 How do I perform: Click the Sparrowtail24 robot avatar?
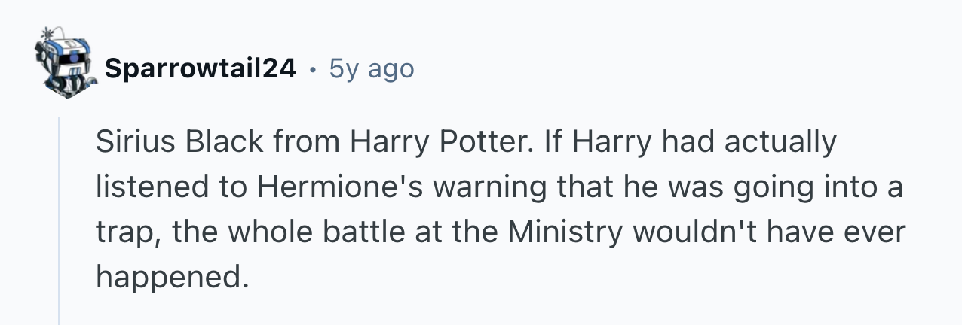(x=66, y=65)
